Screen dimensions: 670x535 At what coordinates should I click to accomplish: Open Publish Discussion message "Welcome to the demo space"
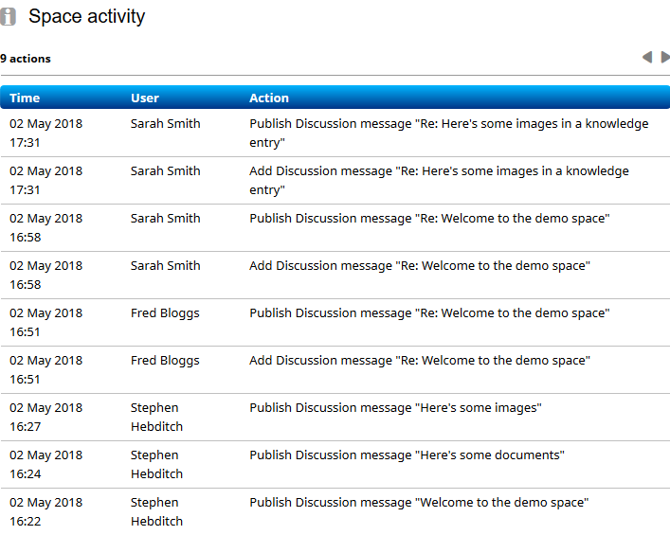tap(419, 503)
